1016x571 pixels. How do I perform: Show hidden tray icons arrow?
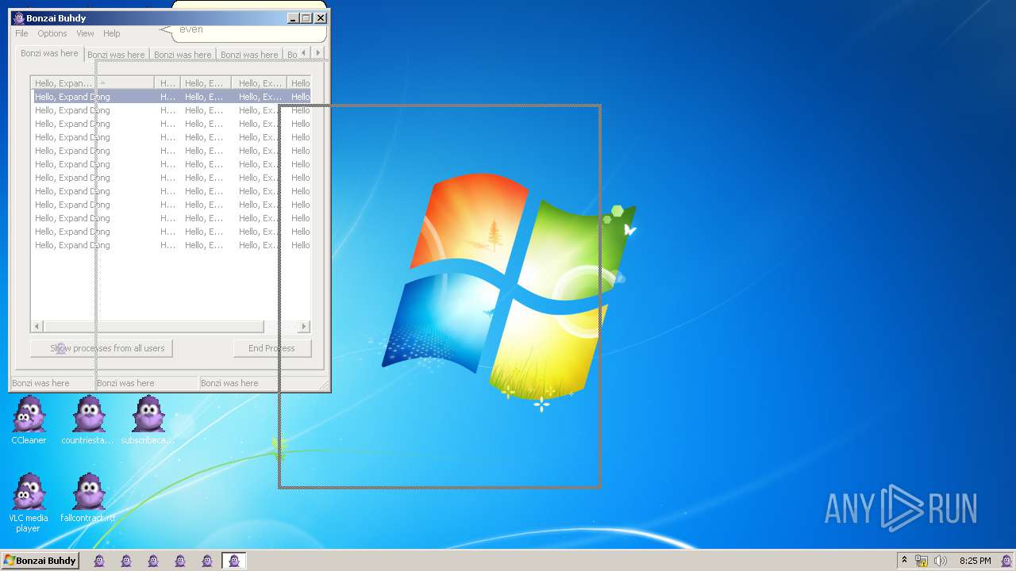[x=904, y=560]
